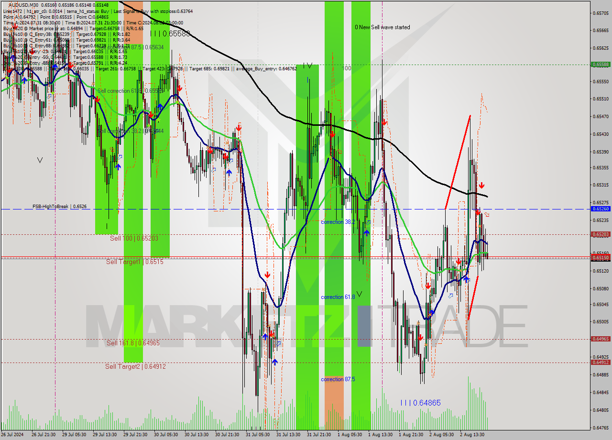Click the 0.65470 price scale value
612x440 pixels.
click(601, 116)
